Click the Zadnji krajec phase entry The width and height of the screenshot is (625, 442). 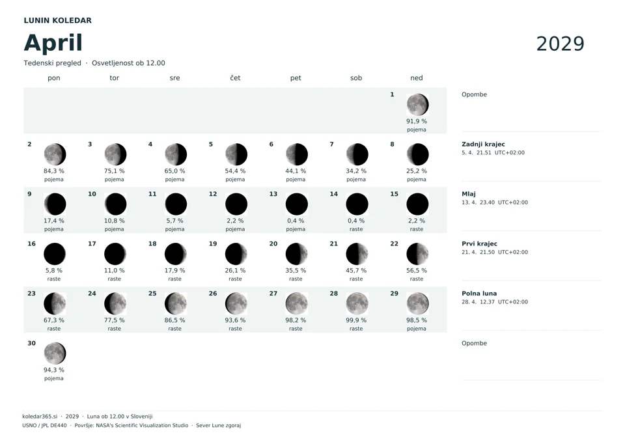tap(493, 148)
